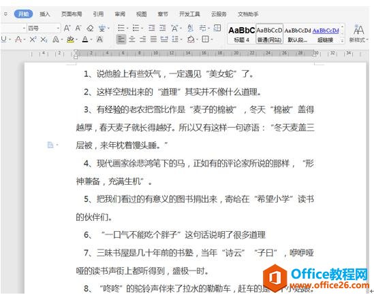Toggle underline formatting

coord(3,39)
